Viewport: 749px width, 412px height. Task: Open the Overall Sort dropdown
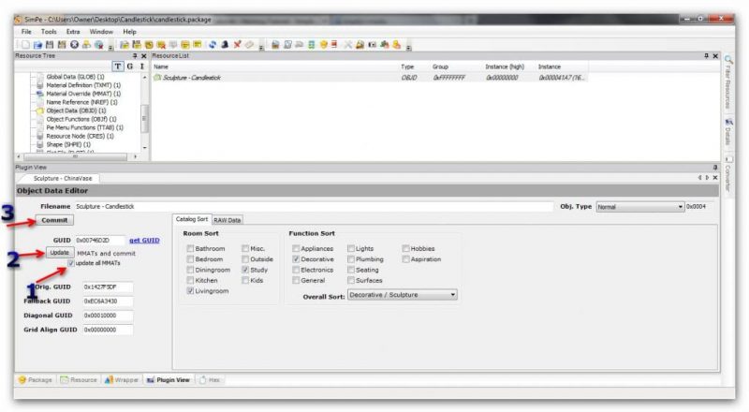(x=402, y=295)
